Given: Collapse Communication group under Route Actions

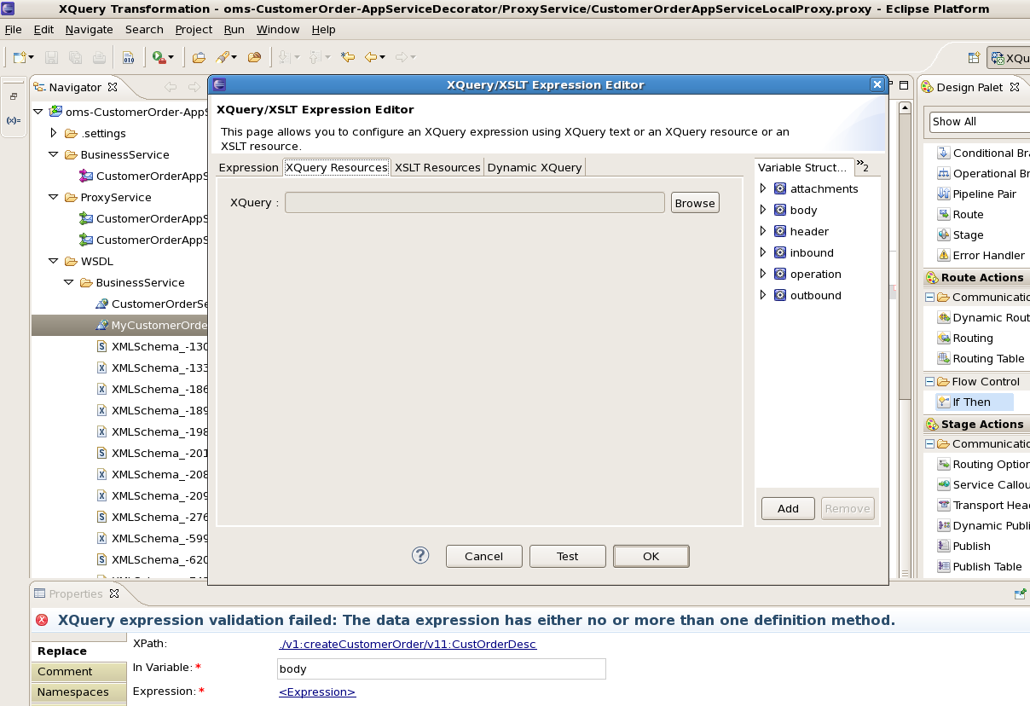Looking at the screenshot, I should tap(930, 297).
